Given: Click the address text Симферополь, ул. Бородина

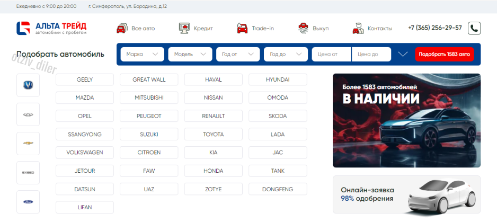Looking at the screenshot, I should (128, 6).
